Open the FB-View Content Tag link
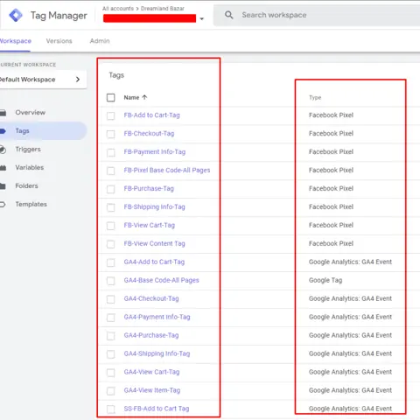Viewport: 420px width, 420px height. (155, 243)
